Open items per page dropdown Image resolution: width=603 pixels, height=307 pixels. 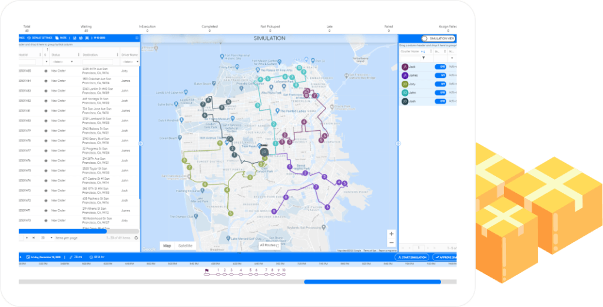[47, 237]
